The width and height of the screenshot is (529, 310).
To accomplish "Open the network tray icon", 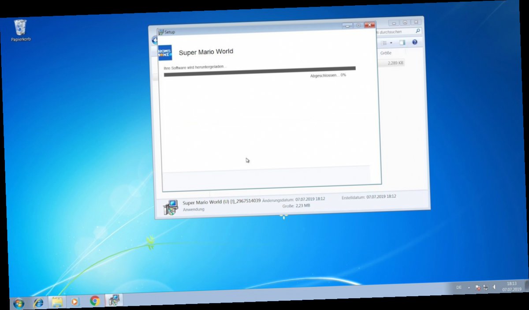I will coord(485,288).
